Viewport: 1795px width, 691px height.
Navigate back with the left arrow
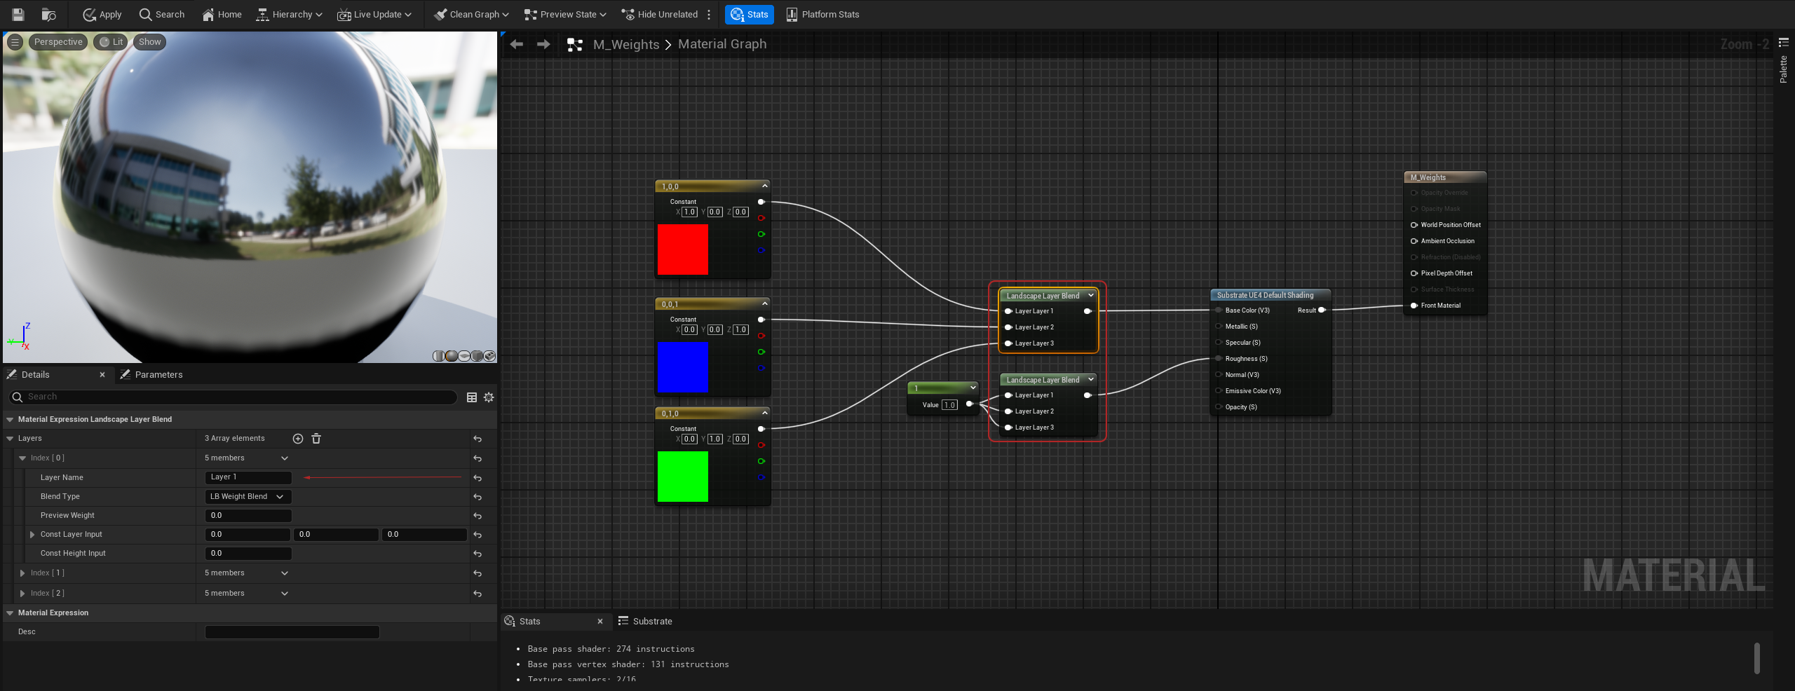[517, 44]
